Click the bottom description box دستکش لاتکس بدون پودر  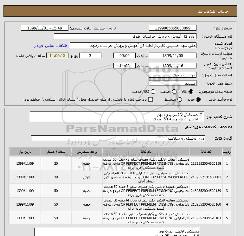117,232
